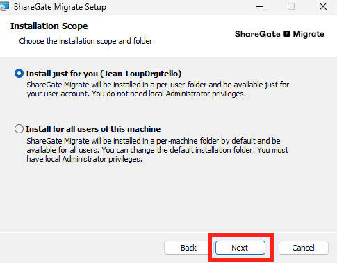Go to the next step with Next

pyautogui.click(x=240, y=248)
